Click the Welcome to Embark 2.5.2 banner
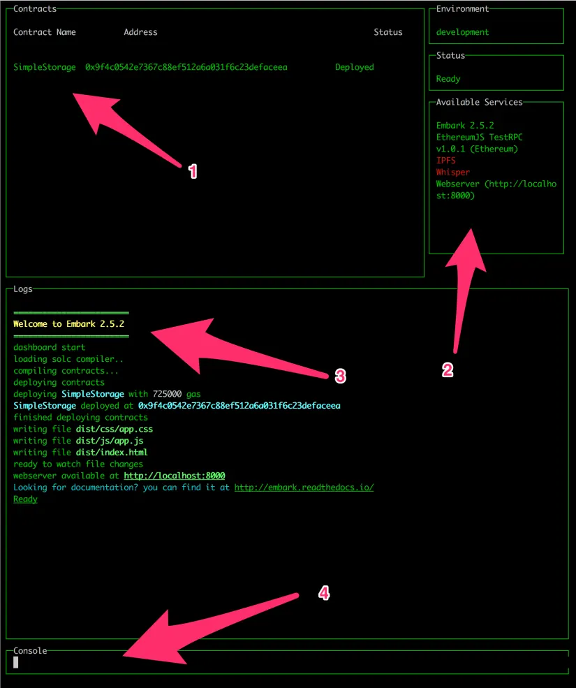The image size is (576, 688). [x=69, y=324]
